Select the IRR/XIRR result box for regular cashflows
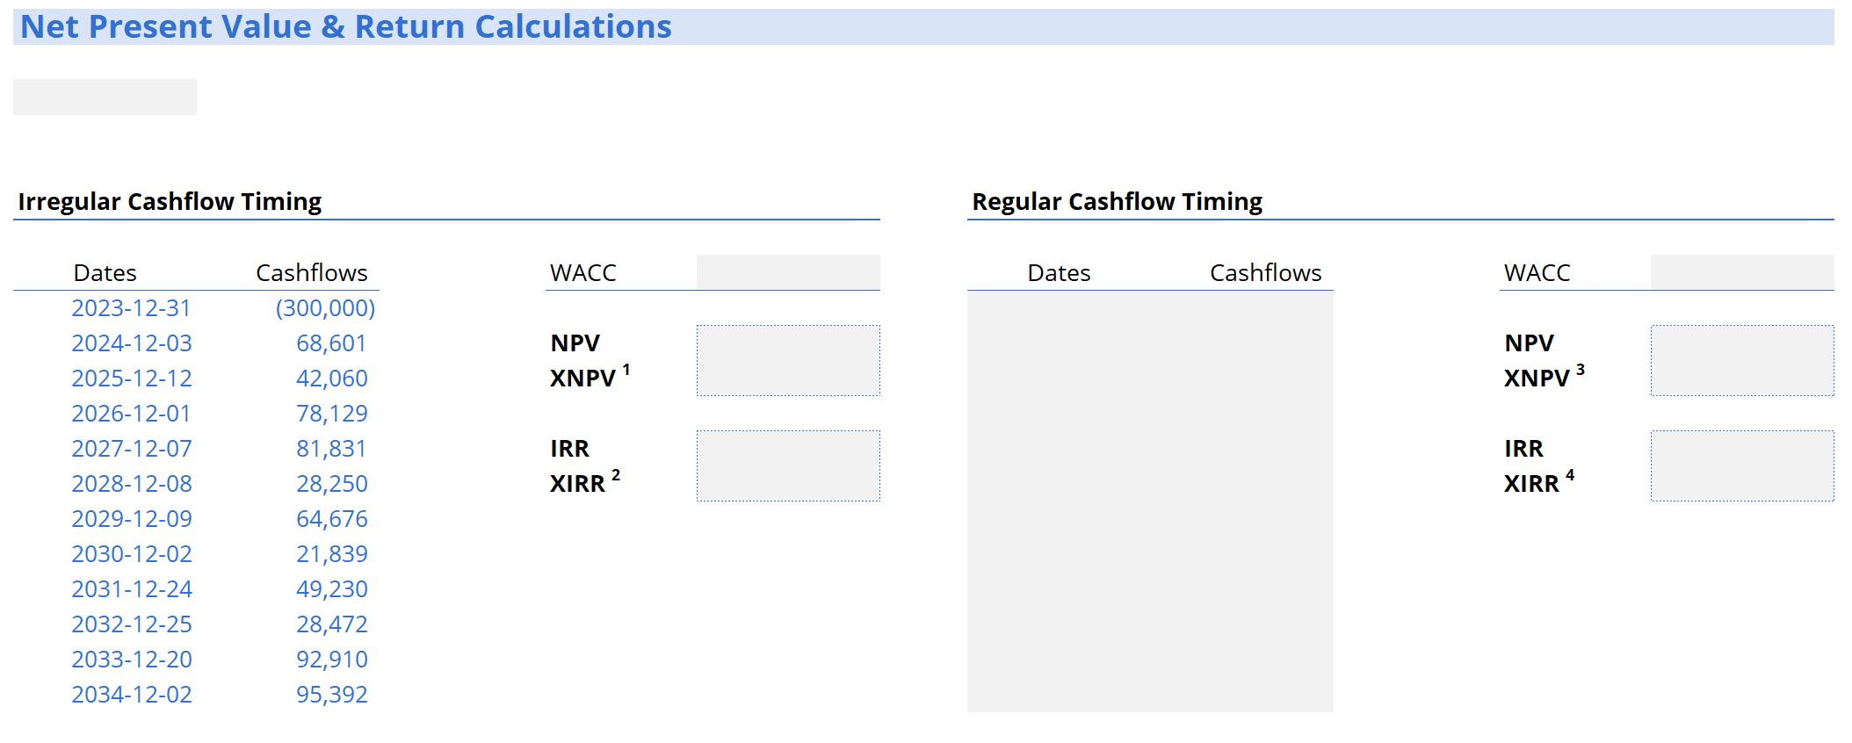 tap(1741, 465)
